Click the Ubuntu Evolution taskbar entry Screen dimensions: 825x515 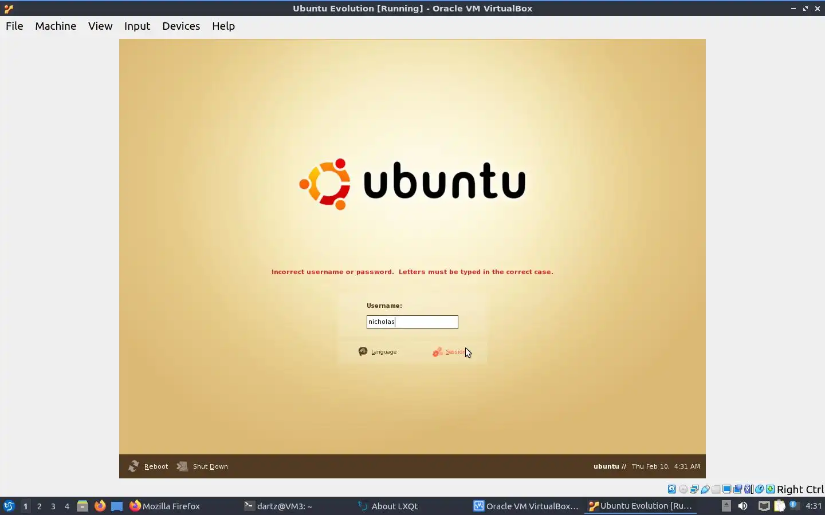pos(641,506)
